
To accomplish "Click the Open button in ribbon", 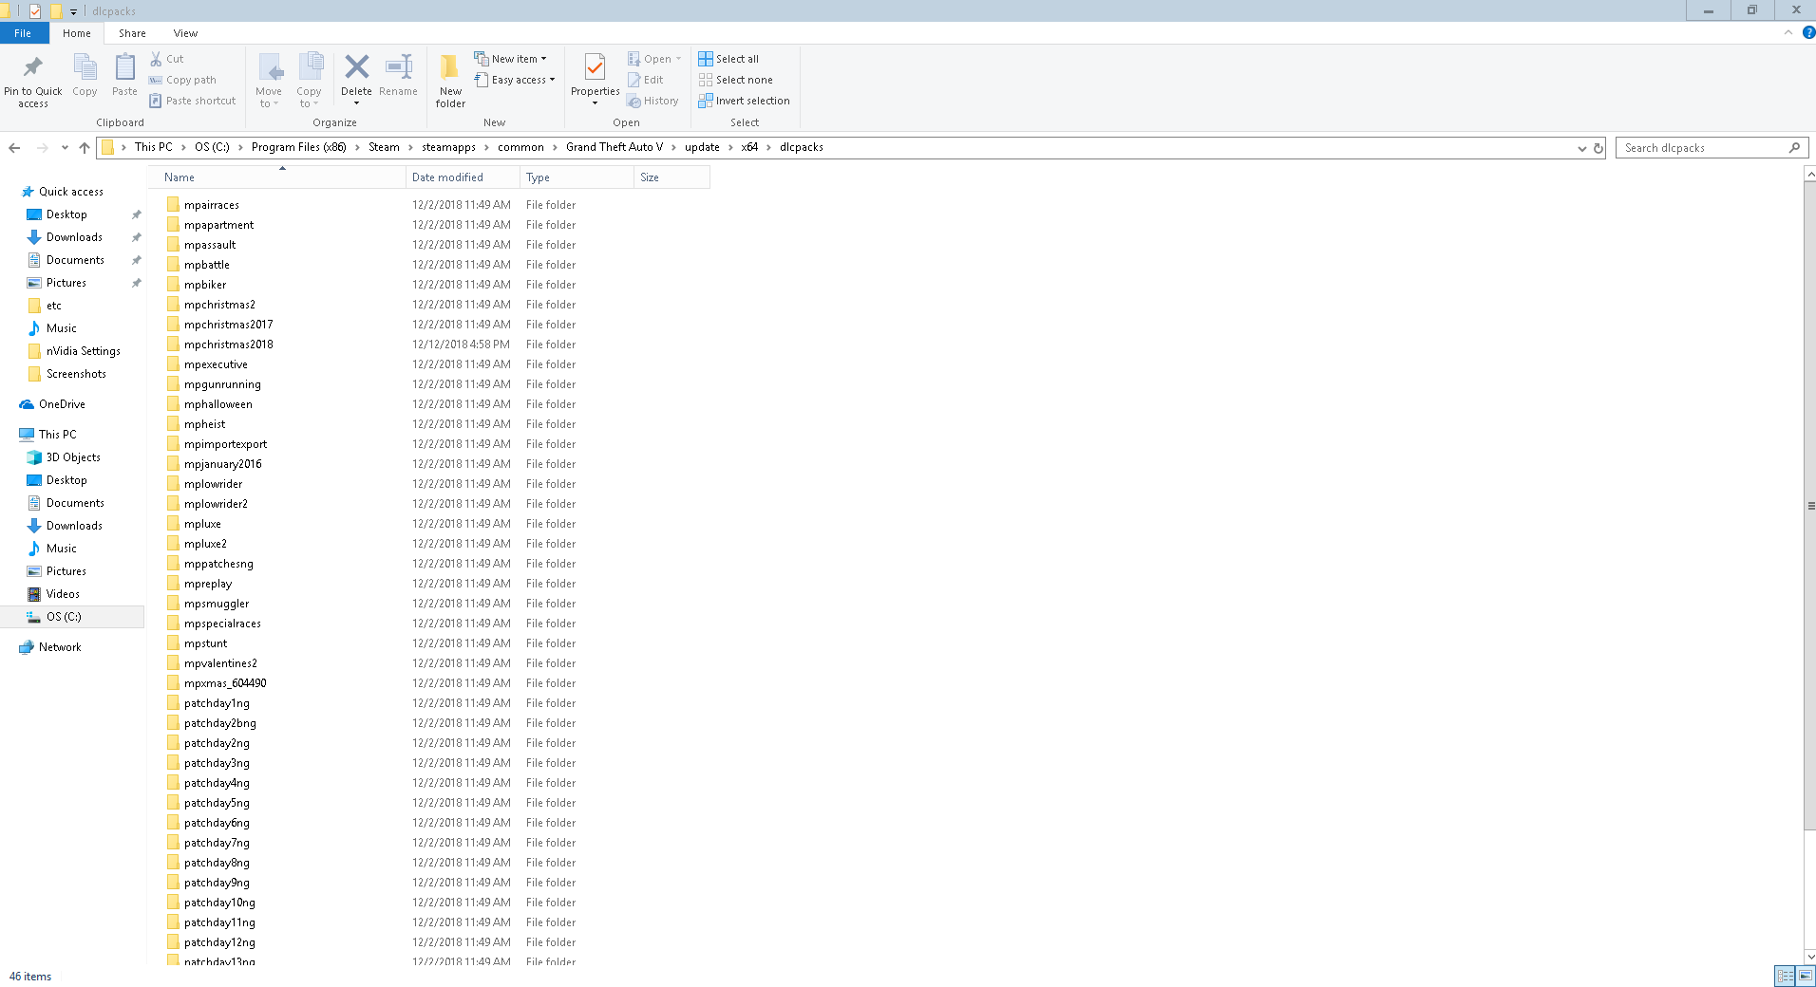I will pos(654,59).
